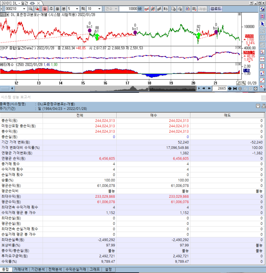Open the 거래내역 trade history tab

pos(21,269)
